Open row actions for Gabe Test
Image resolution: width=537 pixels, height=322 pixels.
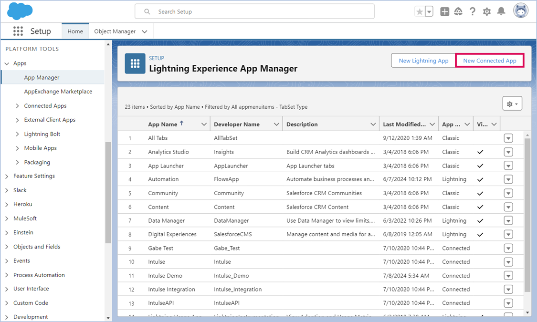coord(508,248)
